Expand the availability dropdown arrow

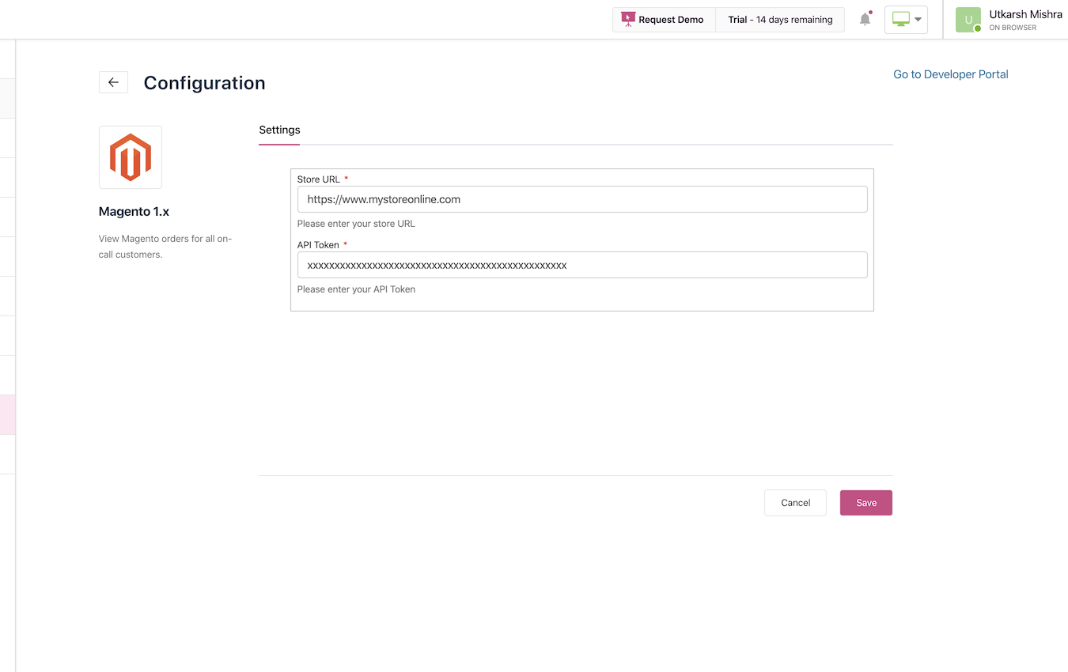coord(917,20)
